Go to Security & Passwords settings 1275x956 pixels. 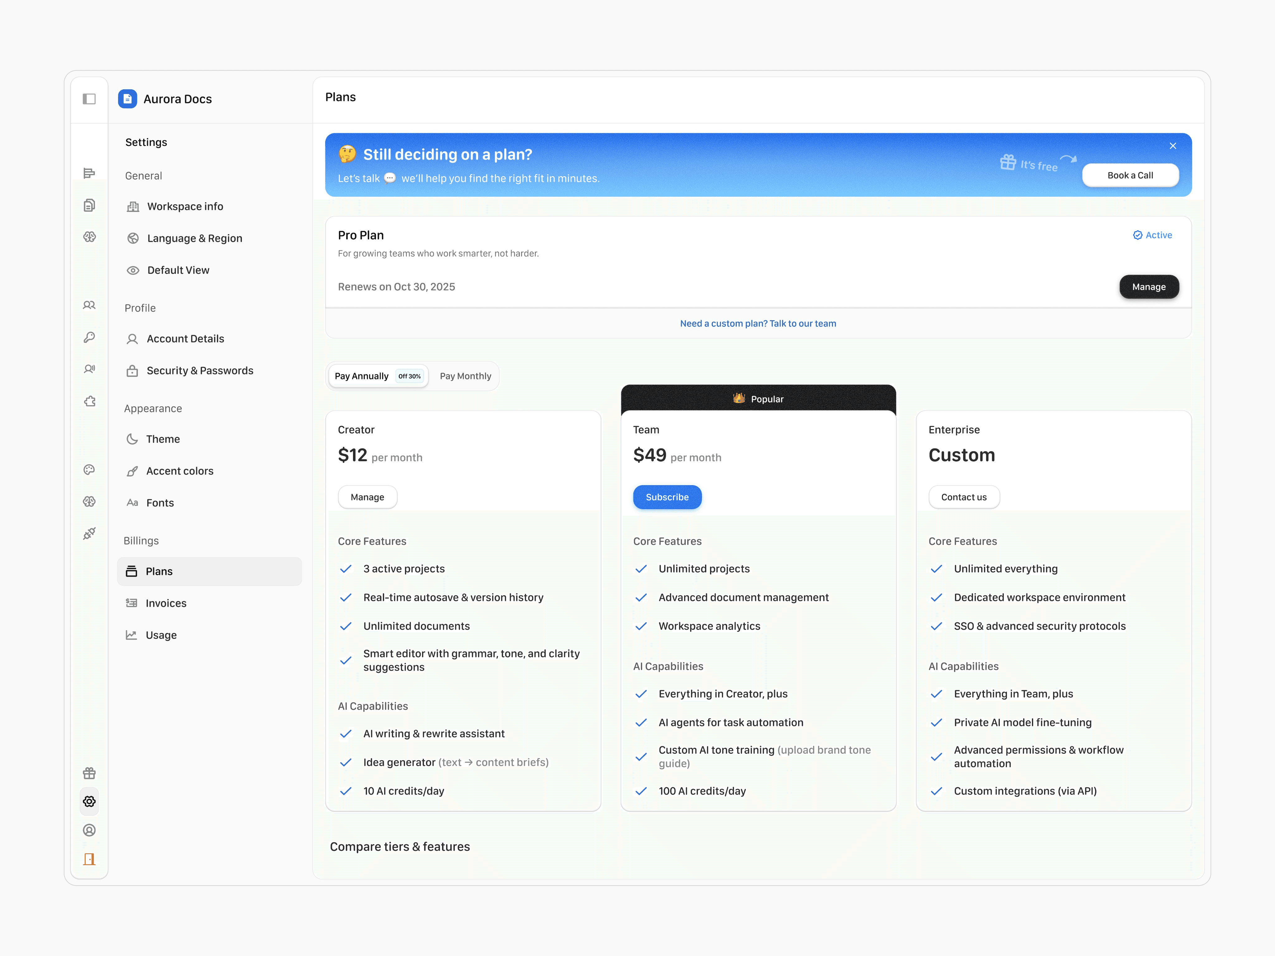point(200,371)
